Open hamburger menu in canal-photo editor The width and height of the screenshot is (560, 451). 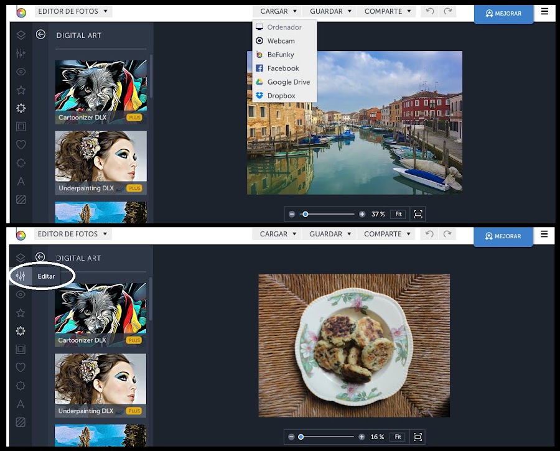coord(544,11)
